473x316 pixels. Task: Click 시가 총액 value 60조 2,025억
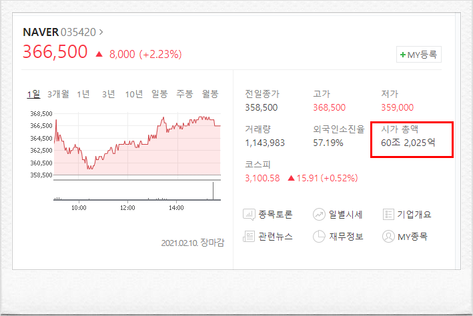pos(408,142)
